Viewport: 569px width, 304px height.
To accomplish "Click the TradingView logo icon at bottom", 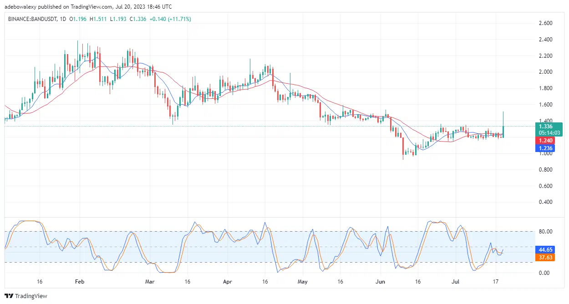I will point(9,296).
